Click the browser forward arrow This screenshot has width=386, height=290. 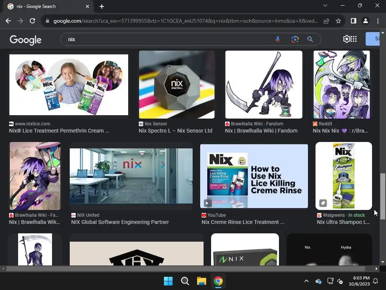tap(20, 21)
